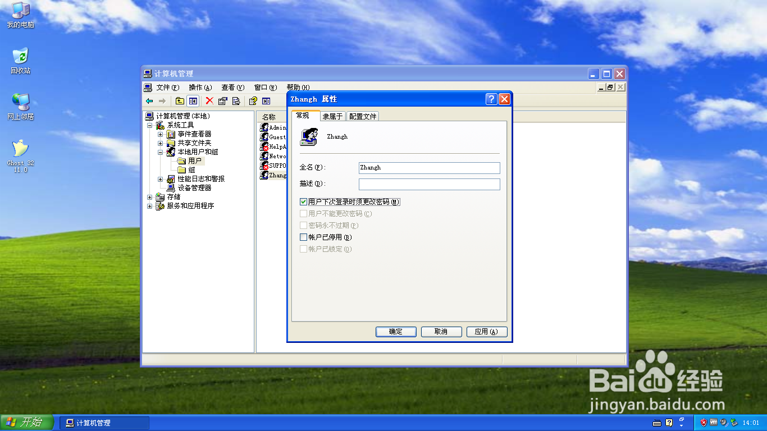Screen dimensions: 767x431
Task: Open the Properties toolbar icon
Action: [223, 101]
